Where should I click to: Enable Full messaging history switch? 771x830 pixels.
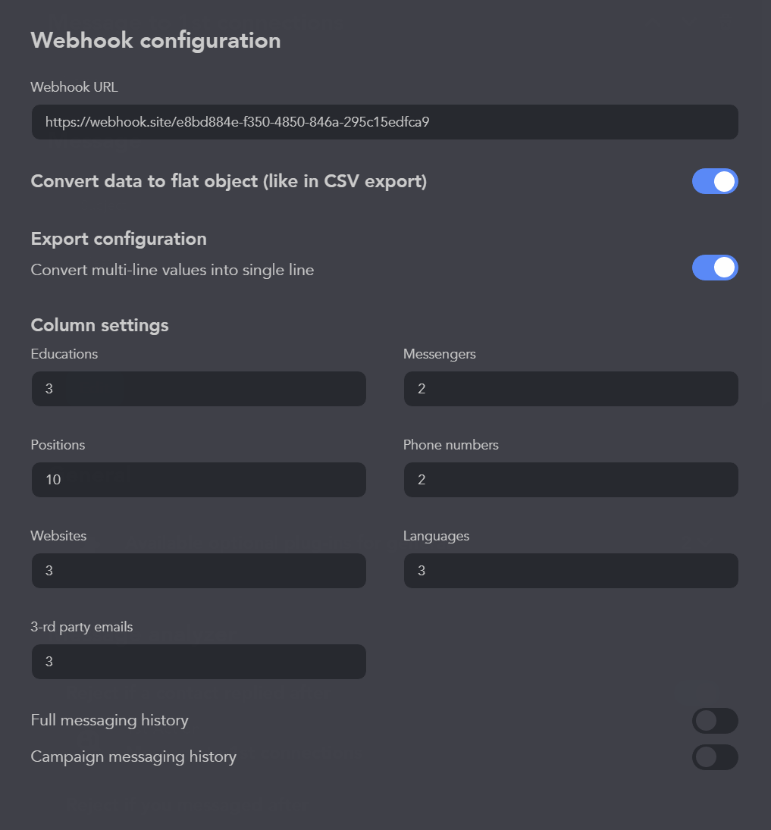point(714,721)
